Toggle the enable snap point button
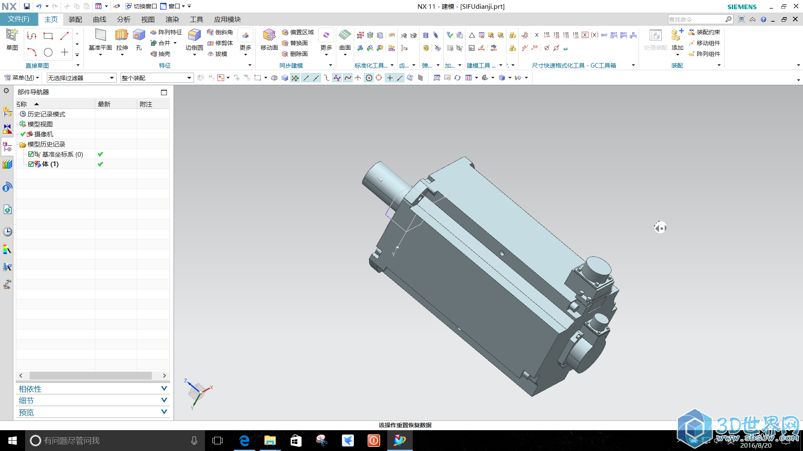Screen dimensions: 803x451 click(295, 78)
